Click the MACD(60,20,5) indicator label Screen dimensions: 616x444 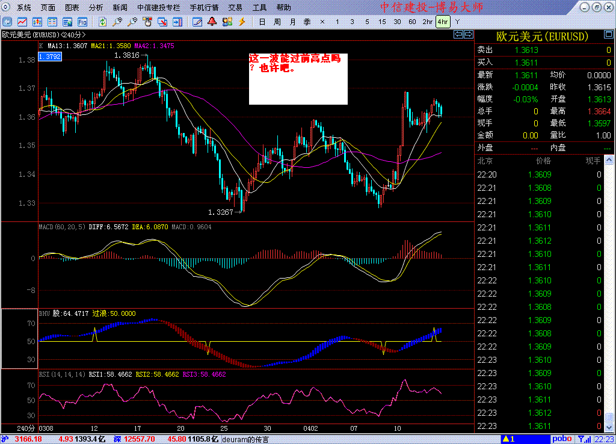pos(62,227)
